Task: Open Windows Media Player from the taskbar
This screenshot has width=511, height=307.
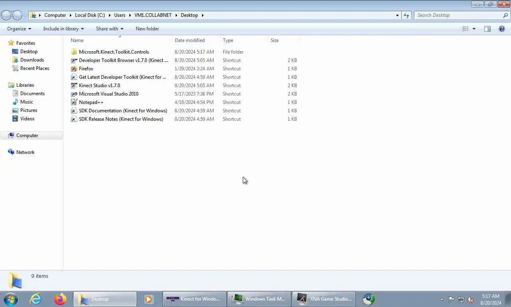Action: (149, 299)
